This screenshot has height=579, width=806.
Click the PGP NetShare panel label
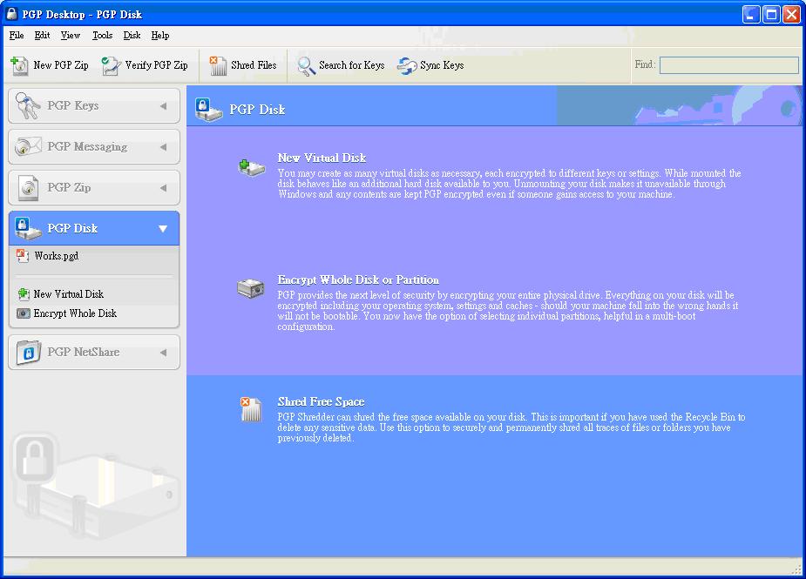coord(84,352)
